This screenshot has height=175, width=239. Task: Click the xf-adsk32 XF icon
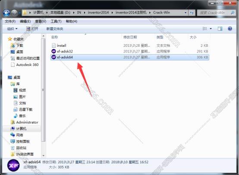click(x=53, y=51)
